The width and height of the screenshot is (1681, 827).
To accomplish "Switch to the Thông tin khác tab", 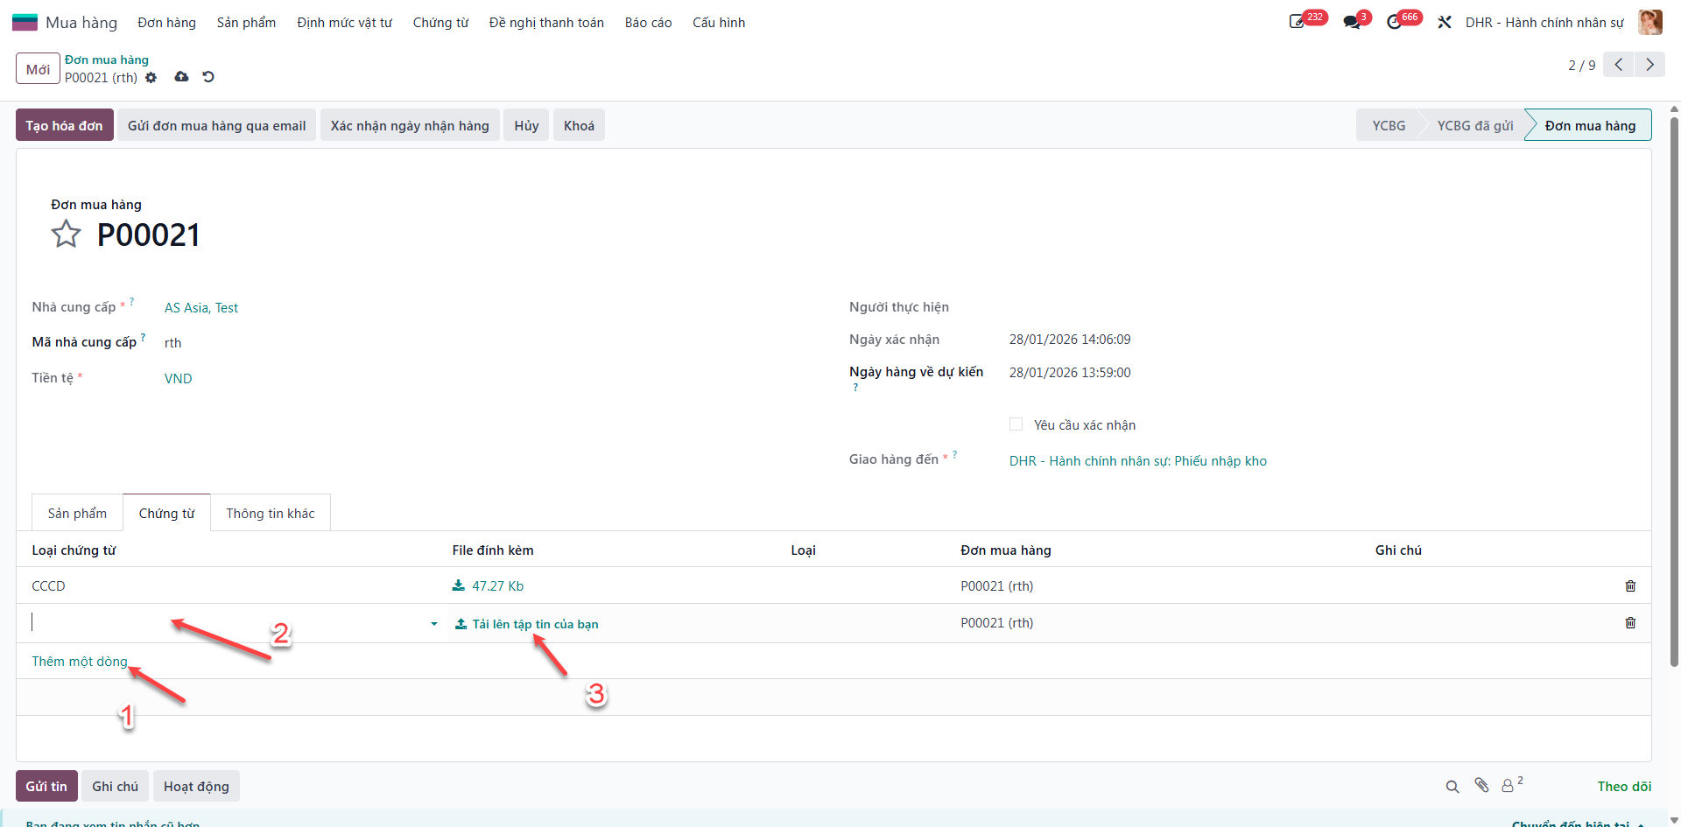I will coord(271,513).
